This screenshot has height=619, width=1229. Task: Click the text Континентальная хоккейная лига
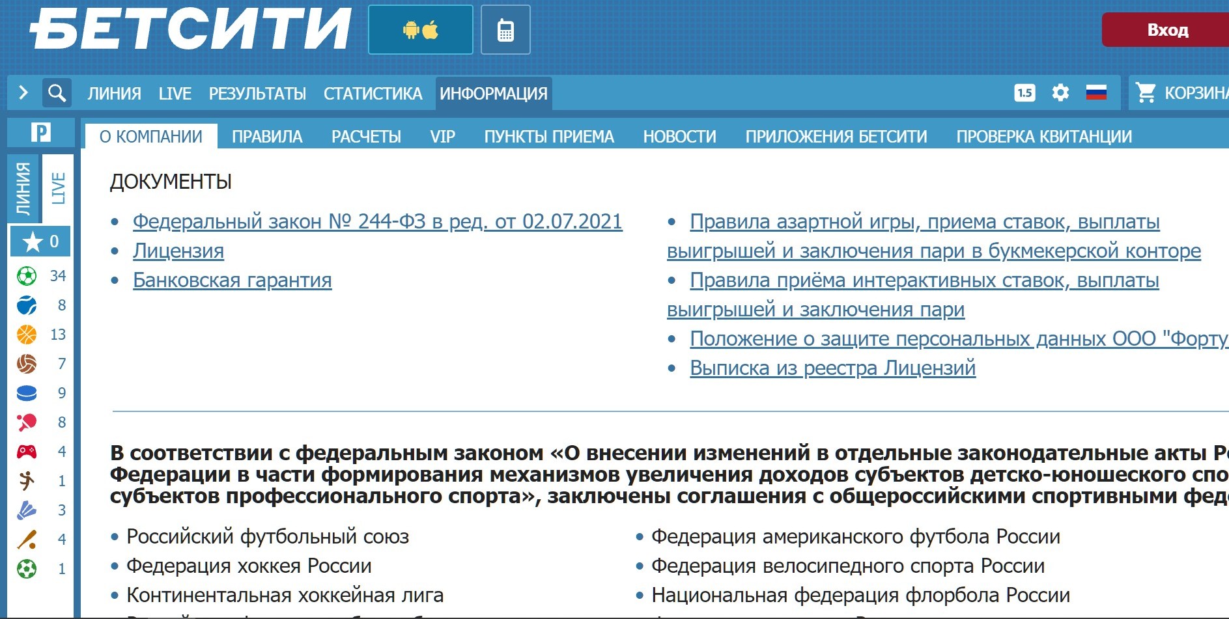285,595
